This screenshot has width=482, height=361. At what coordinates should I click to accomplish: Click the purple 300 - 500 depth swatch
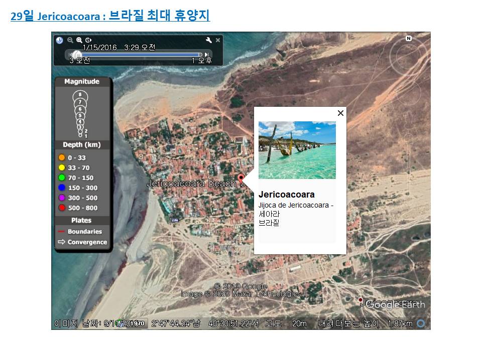point(62,198)
